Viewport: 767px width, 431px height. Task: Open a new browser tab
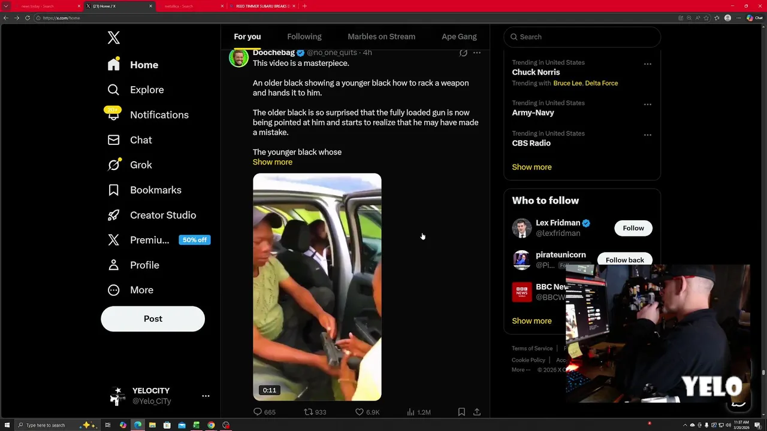(x=304, y=6)
